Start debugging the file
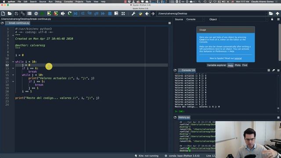Image resolution: width=281 pixels, height=158 pixels. 76,14
